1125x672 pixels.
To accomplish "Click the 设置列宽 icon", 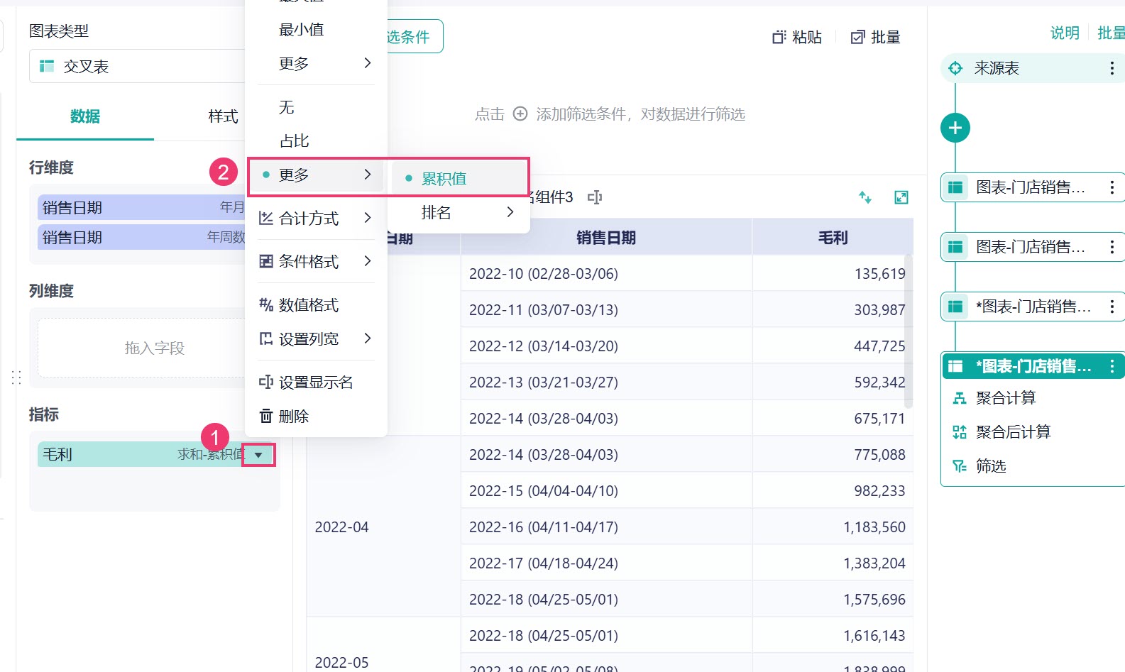I will [x=266, y=339].
